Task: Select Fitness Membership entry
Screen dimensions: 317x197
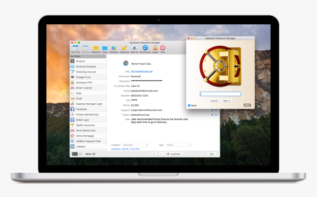Action: pos(88,114)
